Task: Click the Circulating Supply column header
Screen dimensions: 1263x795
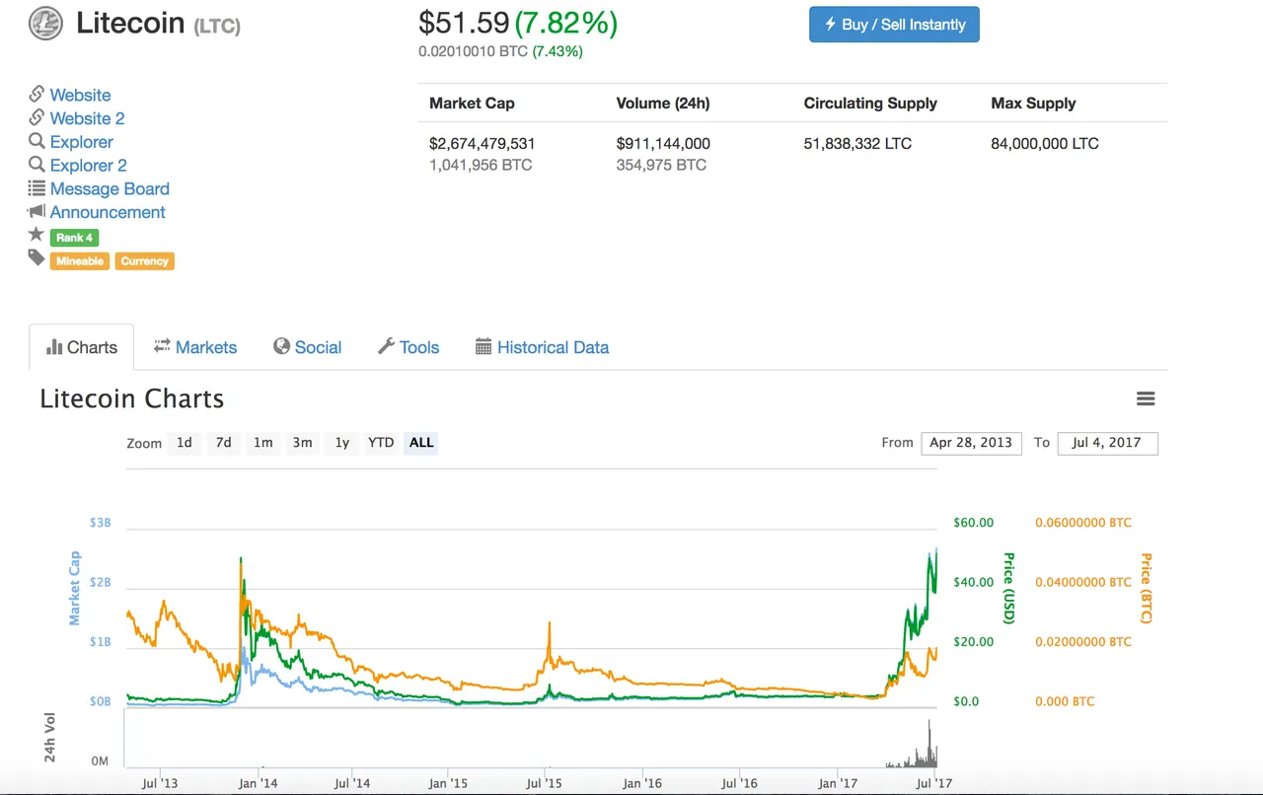Action: [x=870, y=104]
